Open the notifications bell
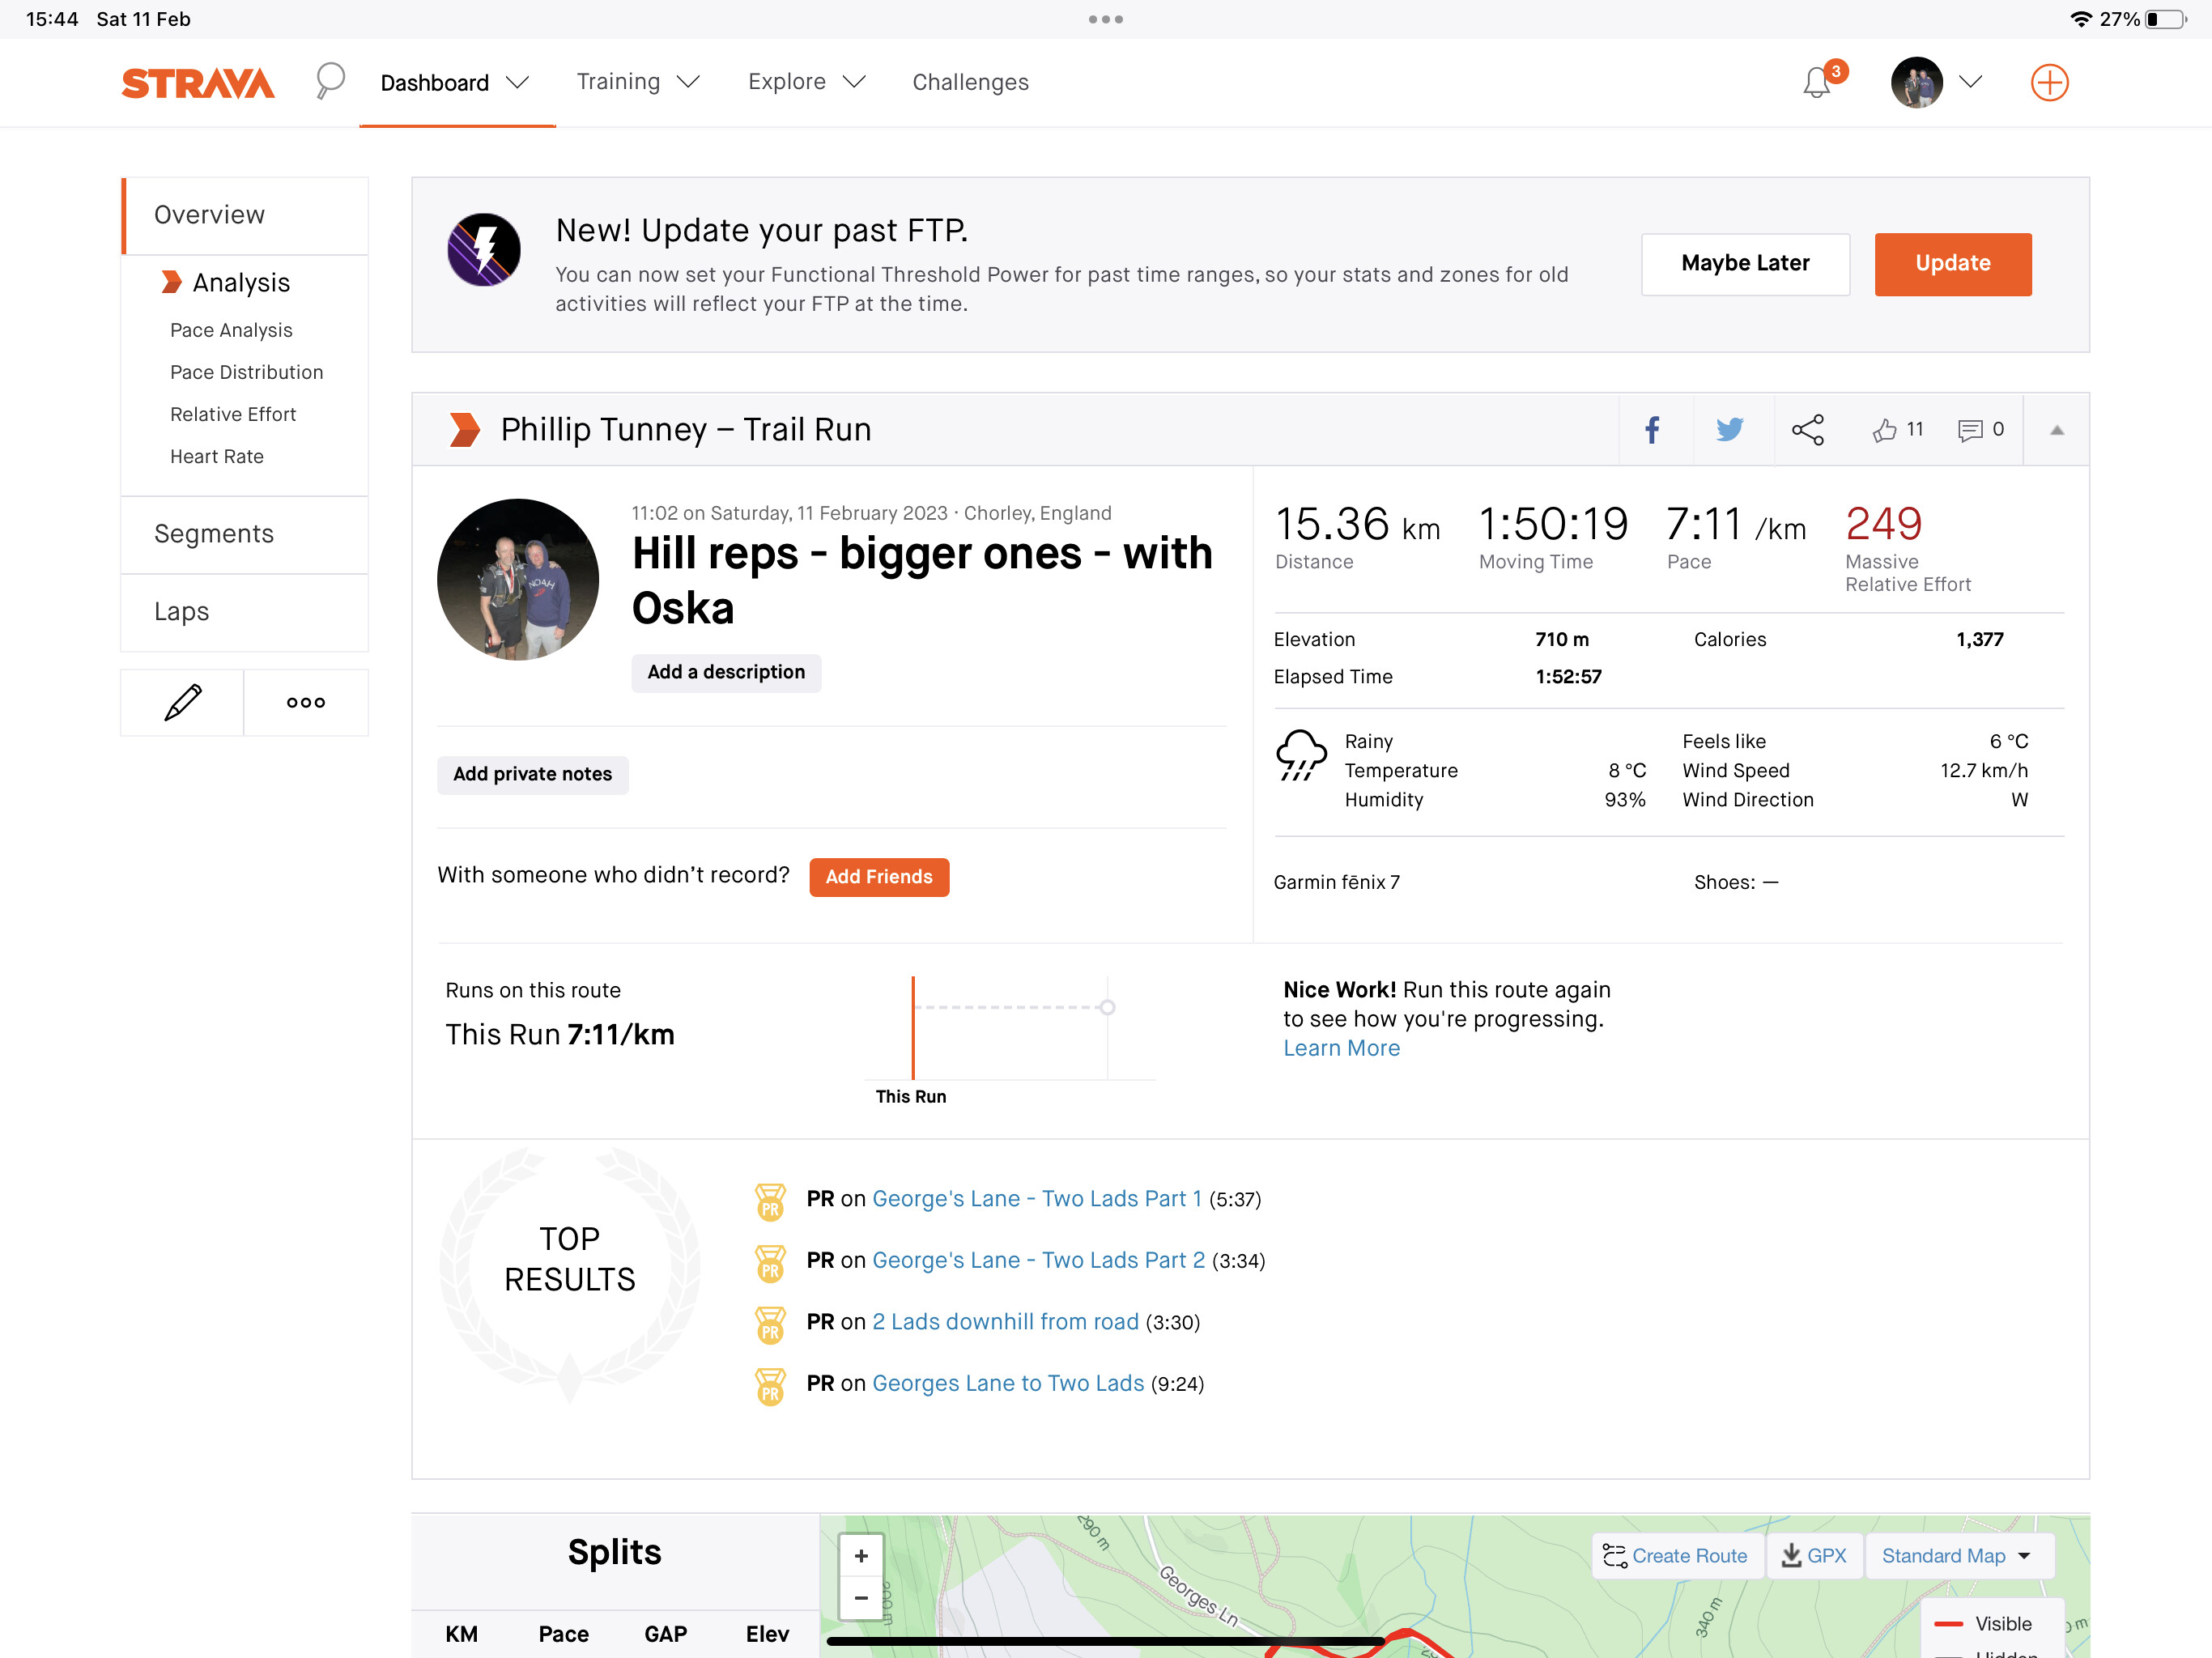 coord(1816,82)
